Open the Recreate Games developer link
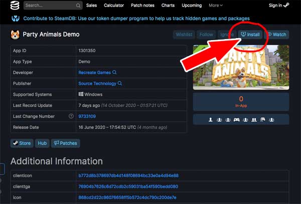 pos(95,73)
